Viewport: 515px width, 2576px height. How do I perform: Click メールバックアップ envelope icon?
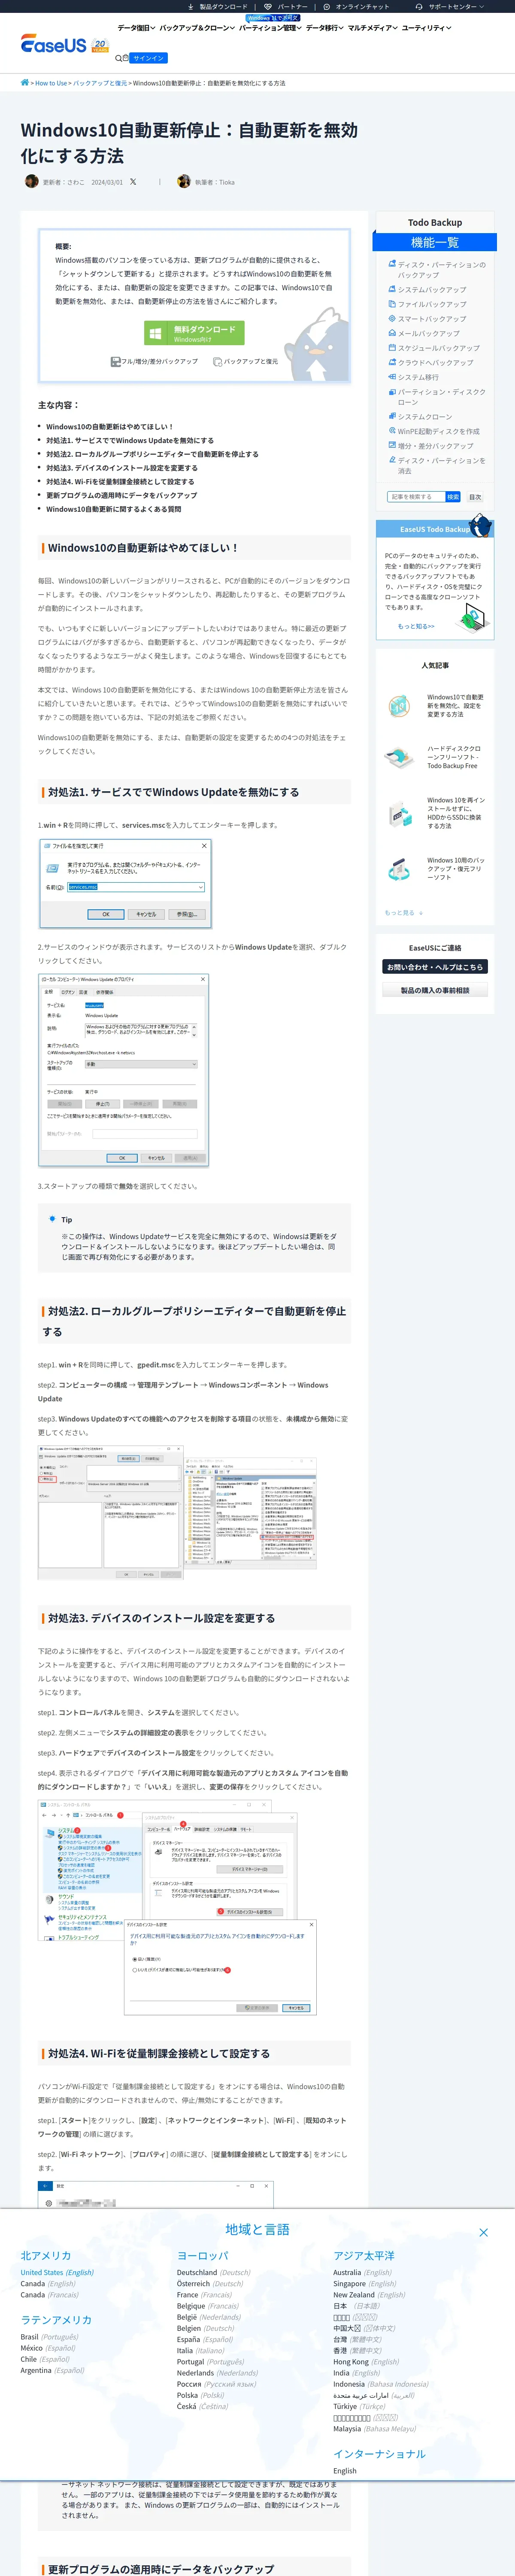(392, 333)
